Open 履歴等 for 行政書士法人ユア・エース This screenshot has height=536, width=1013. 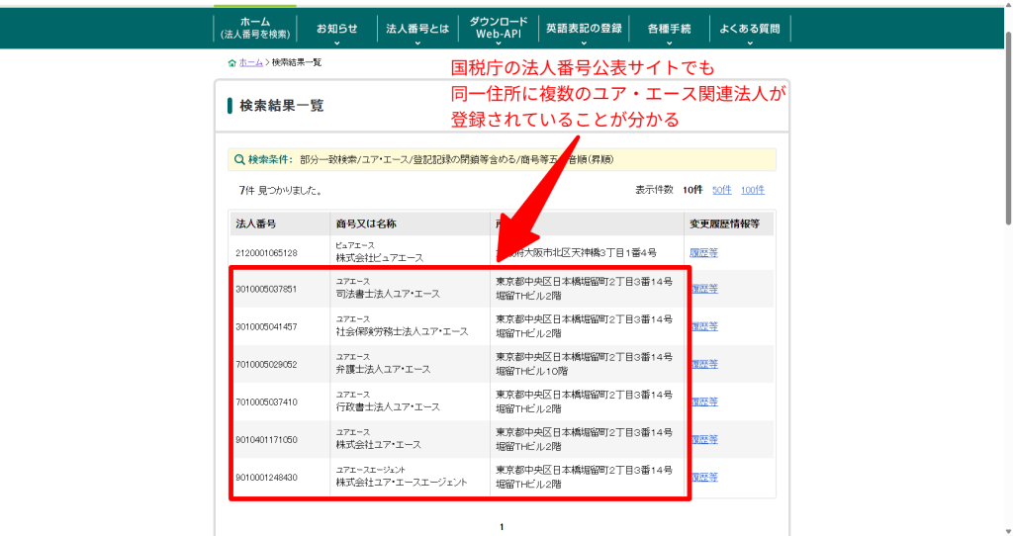coord(703,402)
